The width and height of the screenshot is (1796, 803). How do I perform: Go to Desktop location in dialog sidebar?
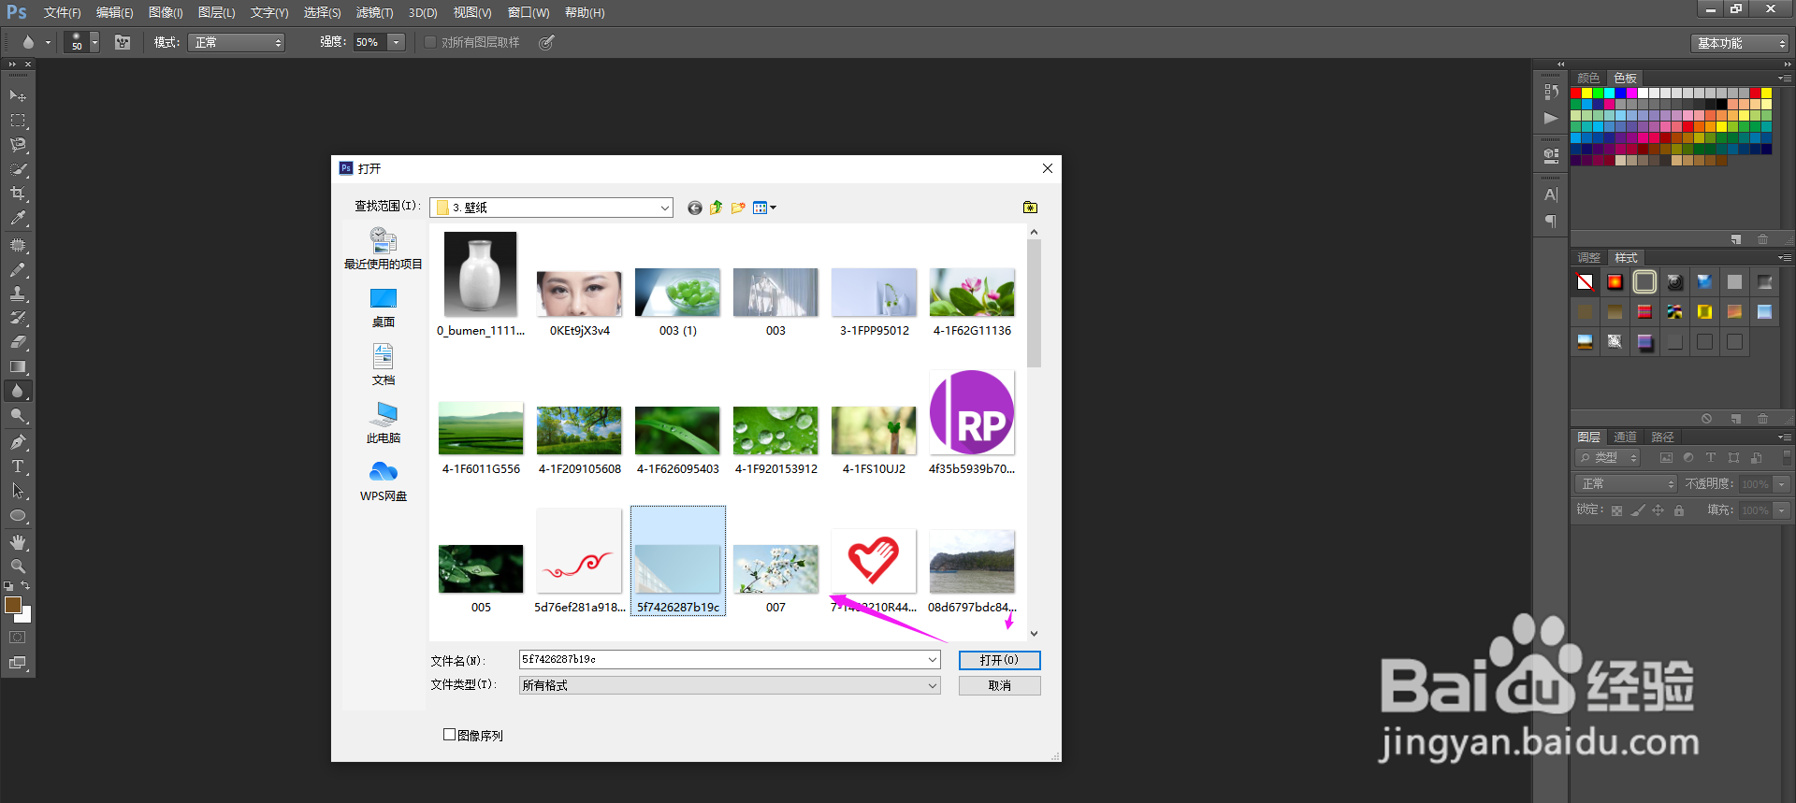pyautogui.click(x=384, y=308)
